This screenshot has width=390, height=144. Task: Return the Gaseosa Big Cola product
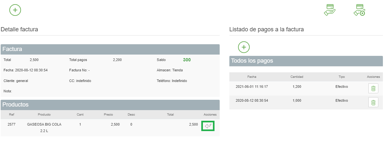pos(208,126)
